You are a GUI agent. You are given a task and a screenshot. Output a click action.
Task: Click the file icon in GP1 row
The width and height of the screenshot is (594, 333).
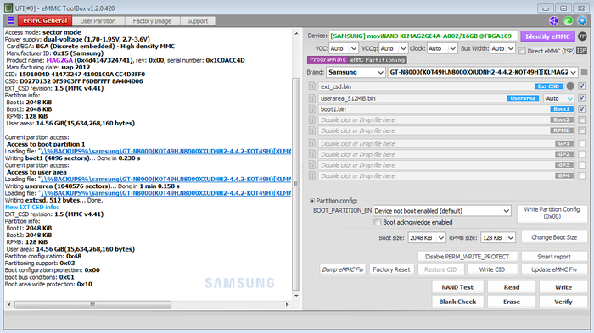pos(311,143)
